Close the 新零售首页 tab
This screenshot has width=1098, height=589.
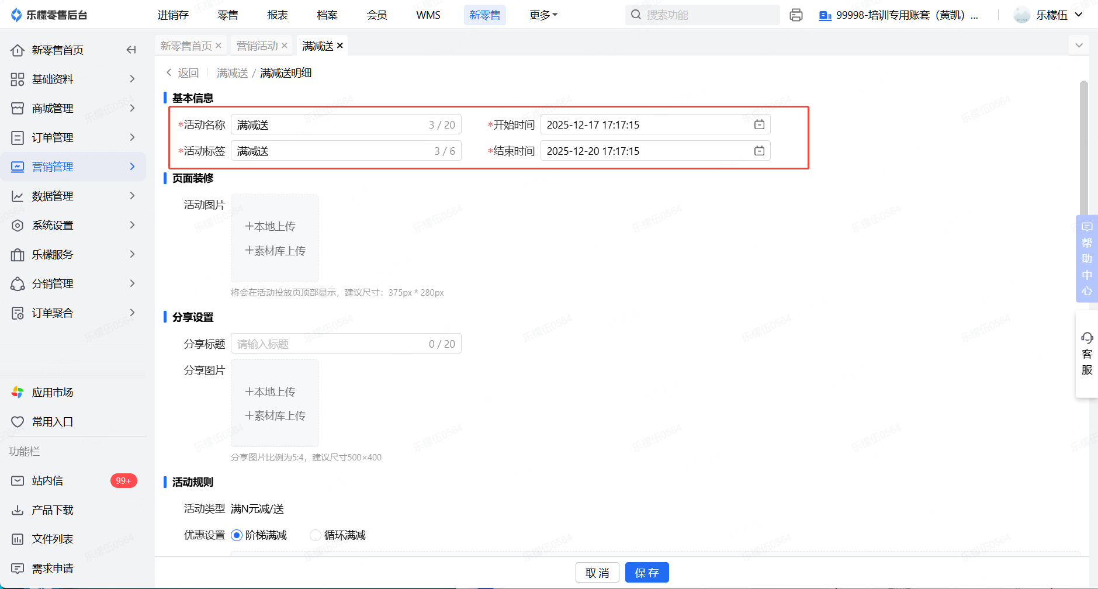[x=219, y=46]
